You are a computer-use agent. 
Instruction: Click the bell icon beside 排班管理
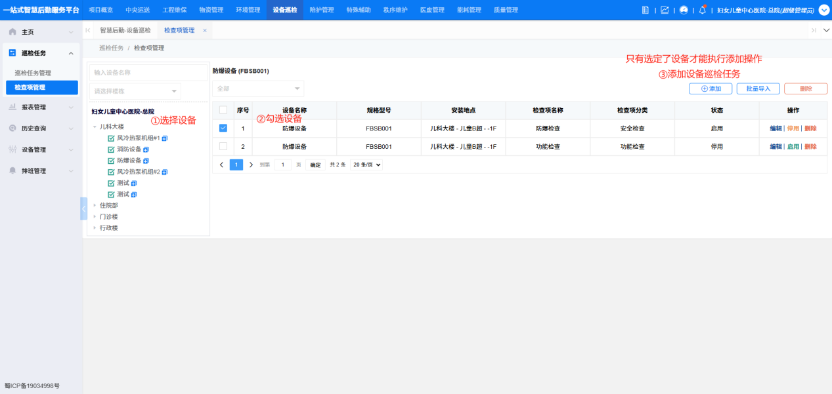point(12,170)
